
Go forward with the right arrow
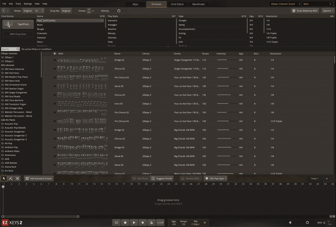[7, 11]
